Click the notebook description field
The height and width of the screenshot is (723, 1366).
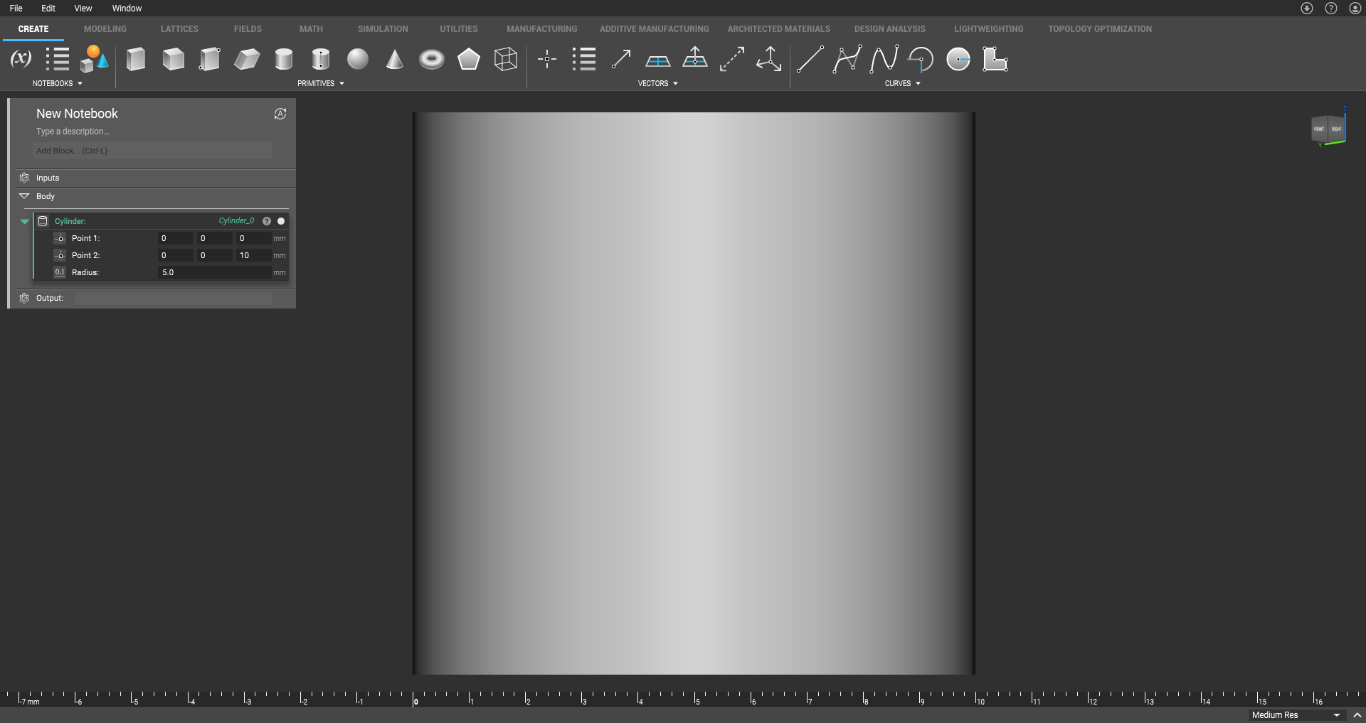pyautogui.click(x=73, y=132)
